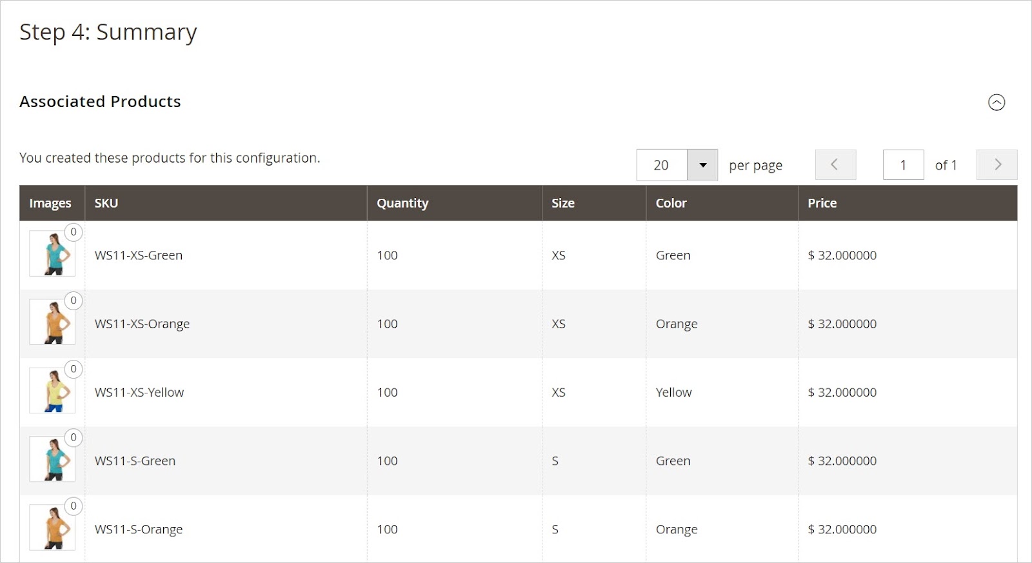The image size is (1032, 563).
Task: Open the WS11-XS-Orange product thumbnail
Action: tap(52, 322)
